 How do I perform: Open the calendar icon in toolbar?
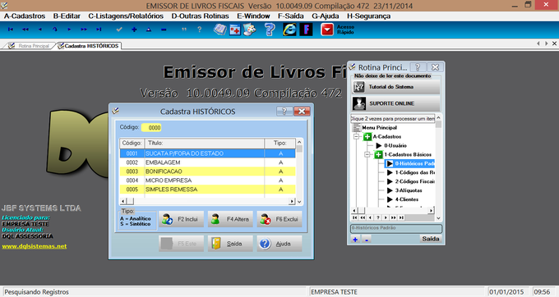pyautogui.click(x=235, y=30)
